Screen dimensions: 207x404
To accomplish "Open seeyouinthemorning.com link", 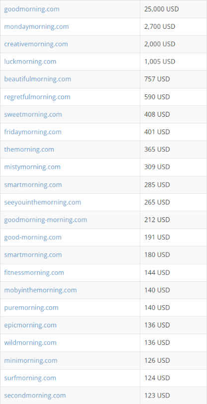I will (43, 202).
